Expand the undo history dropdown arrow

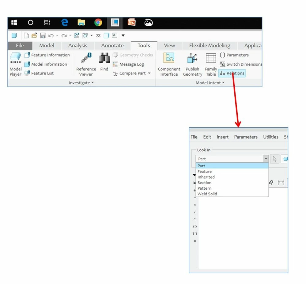(x=57, y=36)
